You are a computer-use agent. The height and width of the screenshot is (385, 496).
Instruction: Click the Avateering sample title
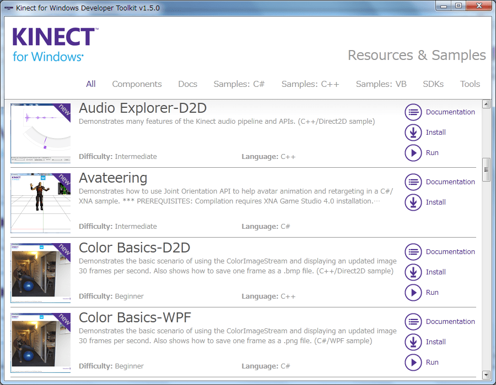click(113, 178)
